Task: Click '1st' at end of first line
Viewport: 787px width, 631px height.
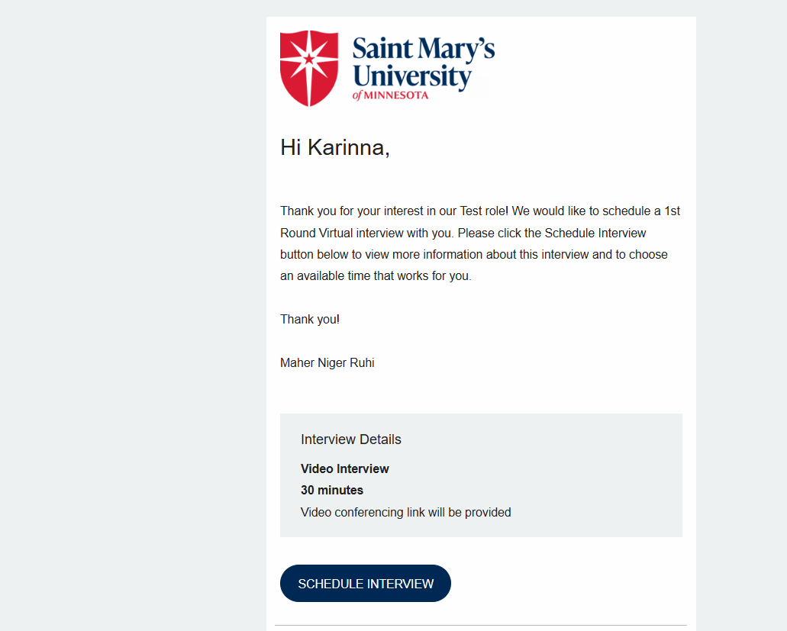Action: [672, 211]
